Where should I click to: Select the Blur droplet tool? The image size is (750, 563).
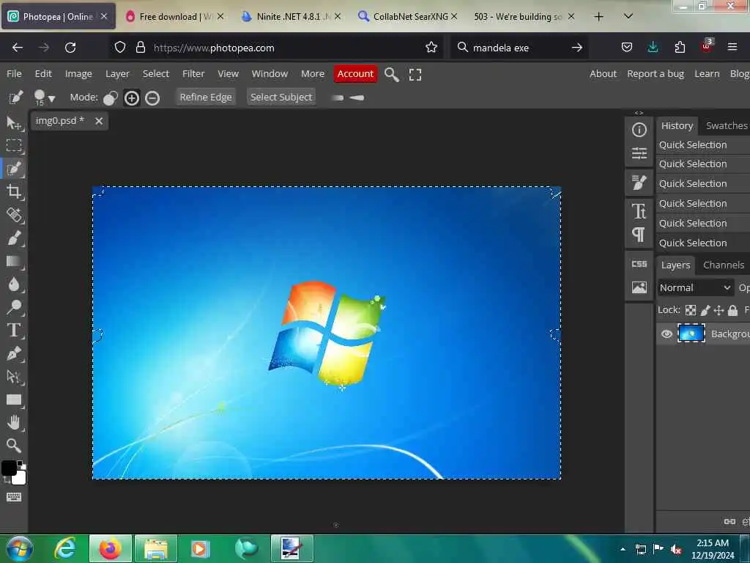[14, 284]
